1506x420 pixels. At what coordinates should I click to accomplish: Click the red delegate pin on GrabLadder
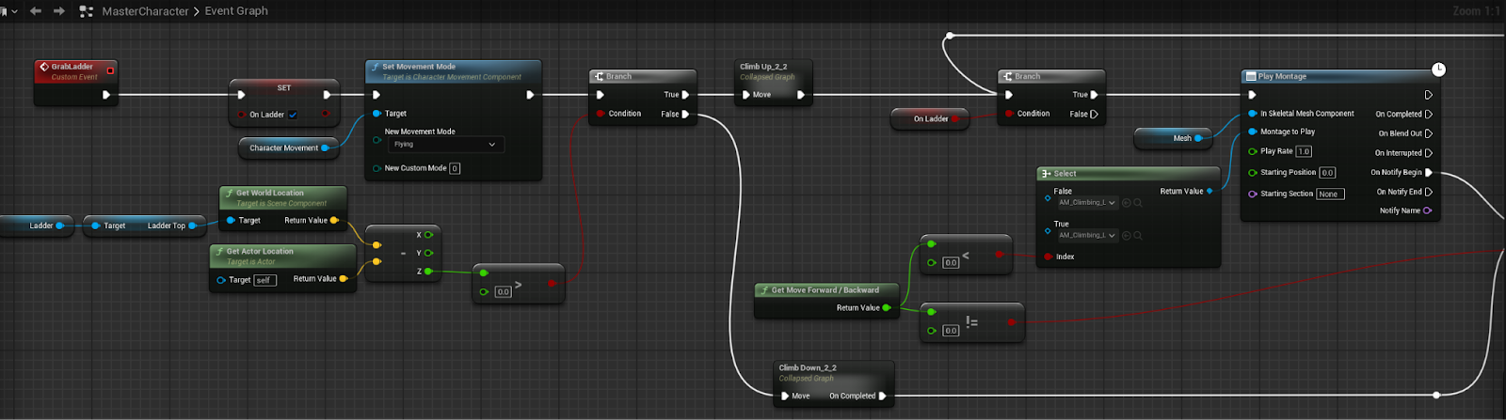(110, 70)
